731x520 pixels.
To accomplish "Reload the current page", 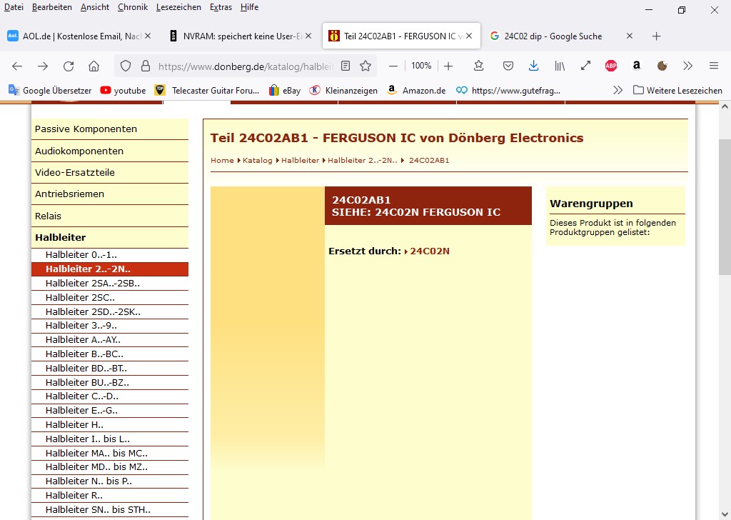I will click(69, 66).
